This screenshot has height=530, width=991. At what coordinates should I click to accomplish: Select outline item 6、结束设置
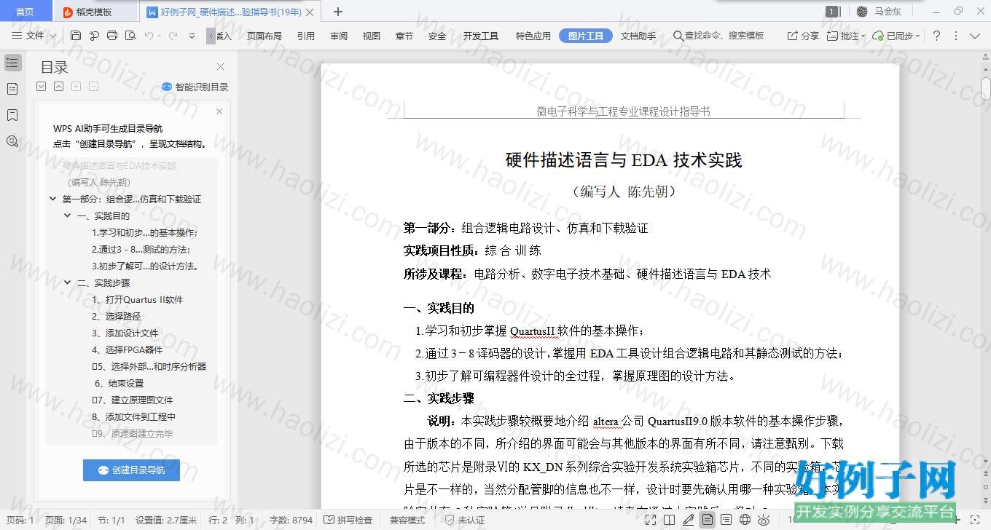pyautogui.click(x=119, y=384)
